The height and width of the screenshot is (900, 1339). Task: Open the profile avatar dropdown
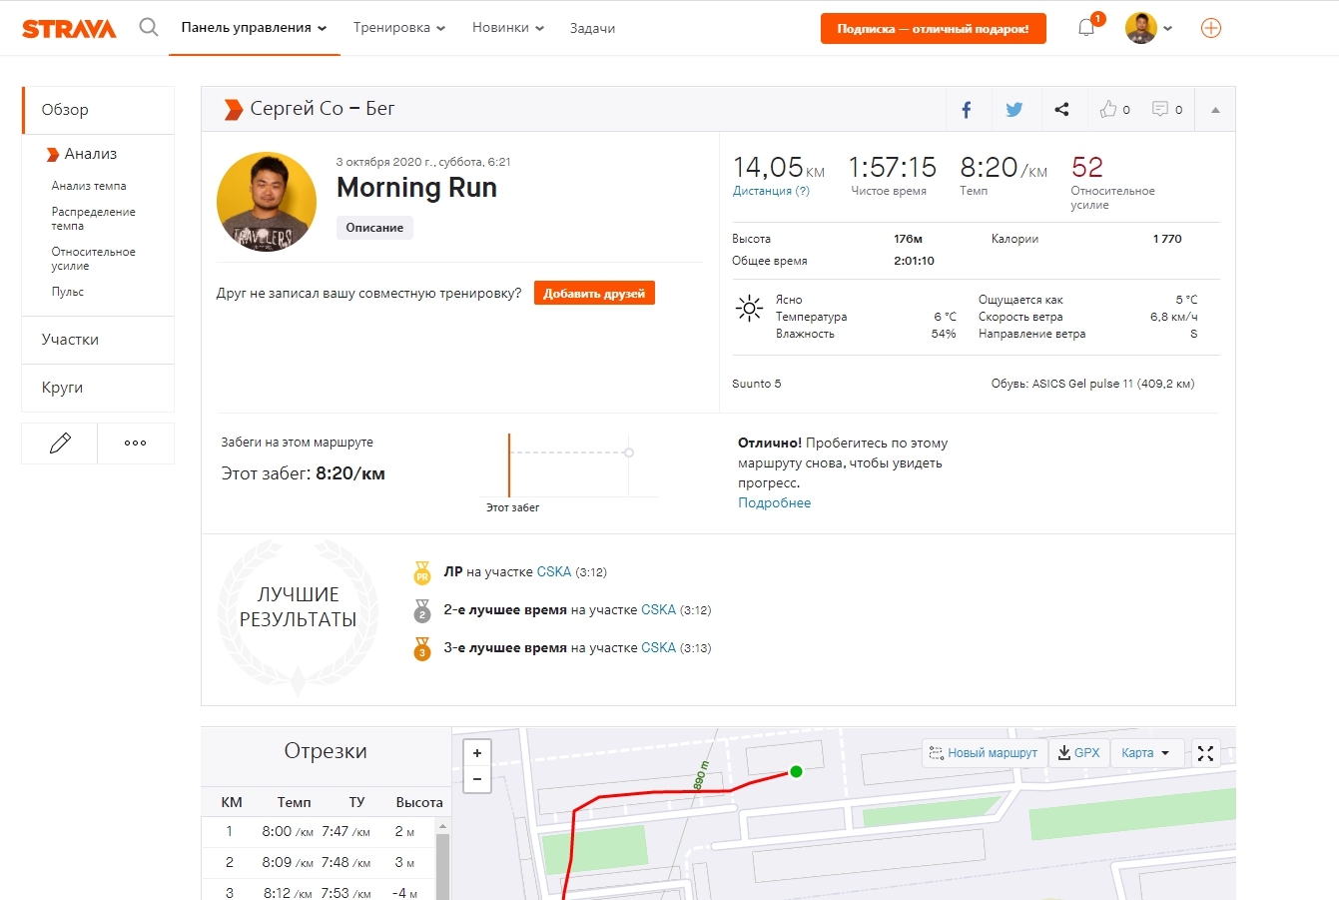tap(1148, 28)
